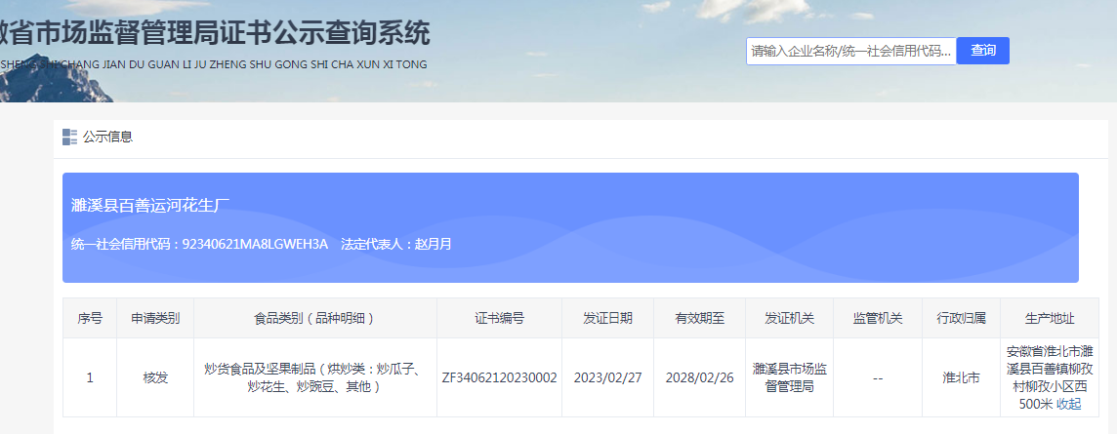
Task: Click the site title header text
Action: tap(215, 35)
